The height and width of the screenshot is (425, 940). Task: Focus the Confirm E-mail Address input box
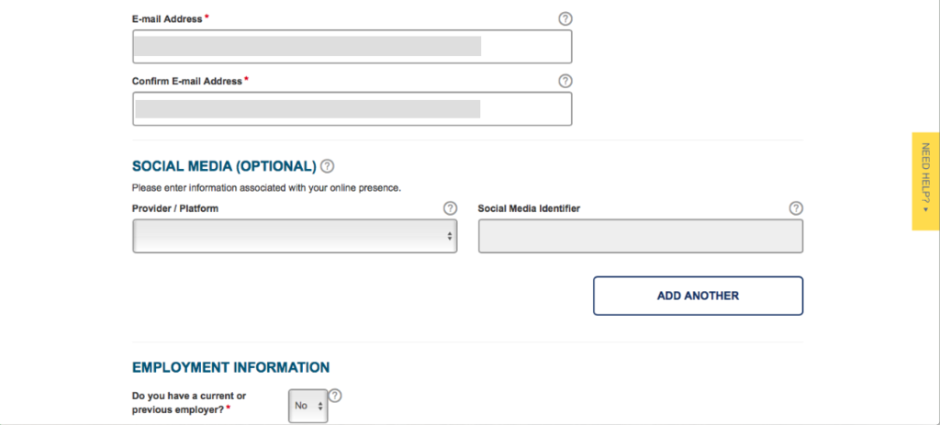click(352, 108)
